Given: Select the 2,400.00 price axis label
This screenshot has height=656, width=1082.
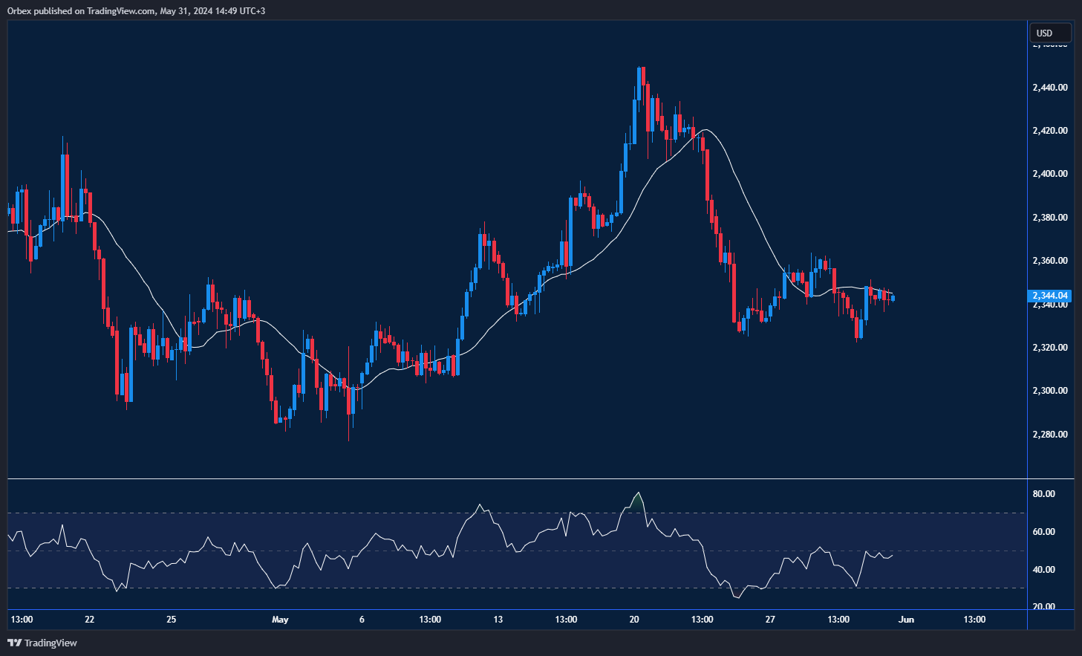Looking at the screenshot, I should [x=1049, y=174].
